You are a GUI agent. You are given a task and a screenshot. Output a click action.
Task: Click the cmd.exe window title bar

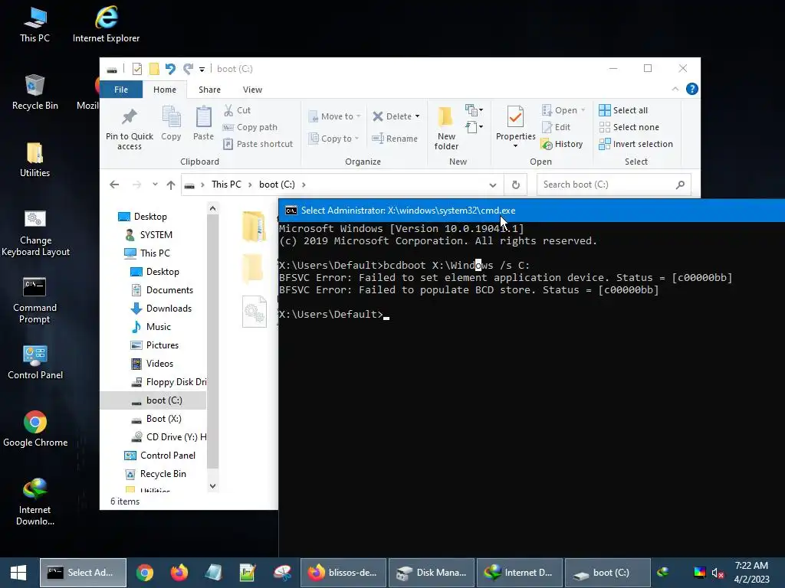click(x=531, y=211)
